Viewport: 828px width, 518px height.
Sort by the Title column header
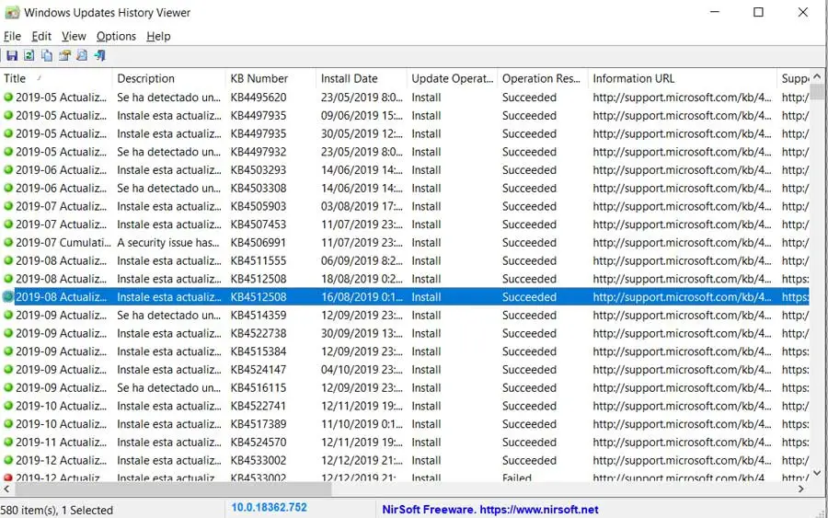56,79
